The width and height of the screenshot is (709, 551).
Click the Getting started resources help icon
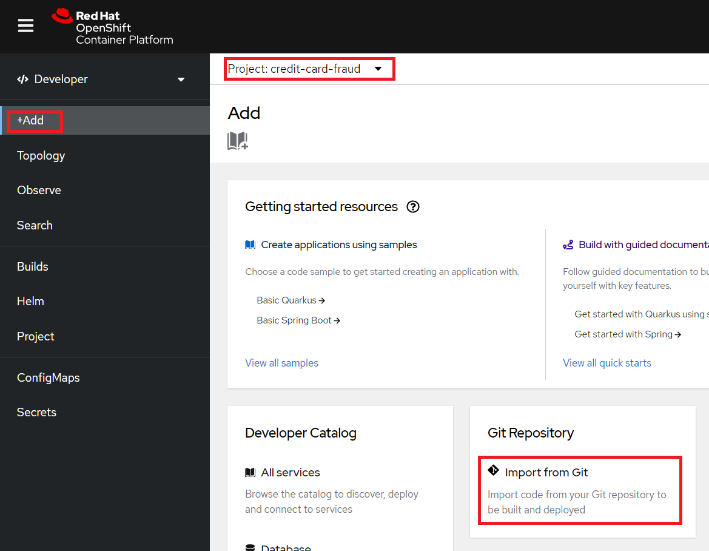click(413, 207)
